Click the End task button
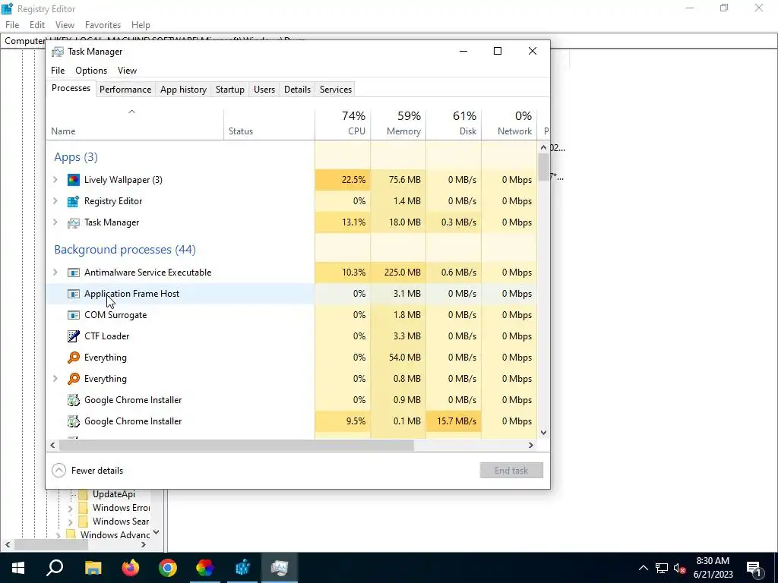Viewport: 778px width, 583px height. 511,471
